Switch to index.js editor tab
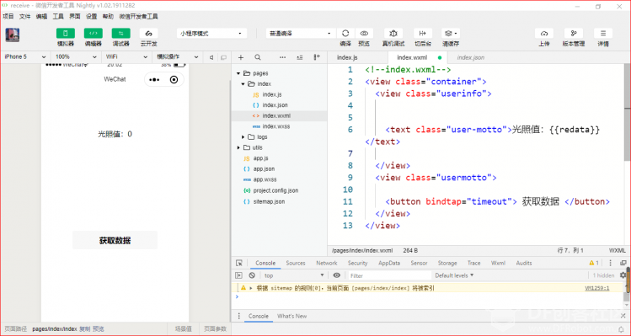The height and width of the screenshot is (336, 631). click(347, 57)
